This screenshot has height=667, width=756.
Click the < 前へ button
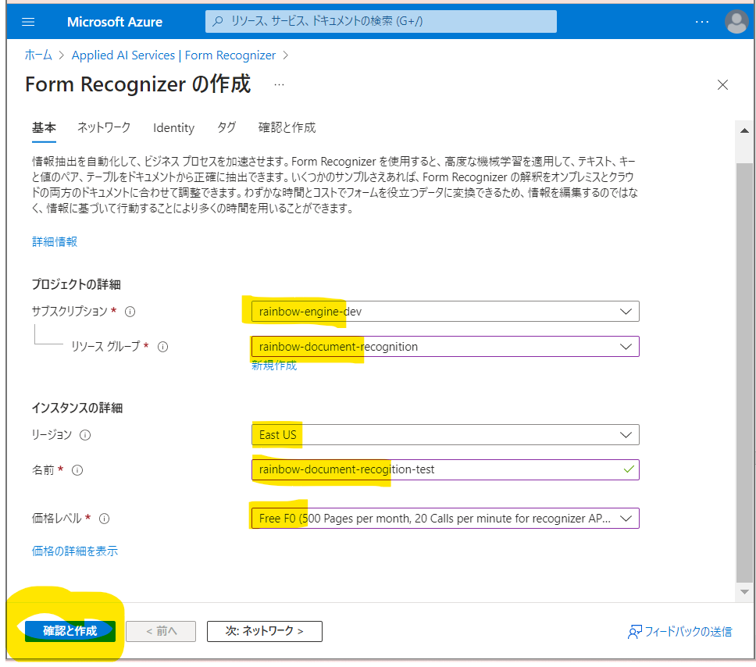click(161, 631)
